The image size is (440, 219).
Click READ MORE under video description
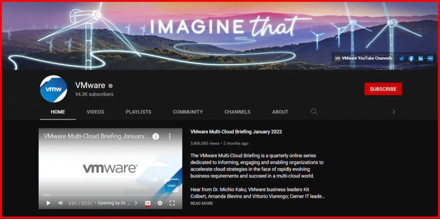201,203
